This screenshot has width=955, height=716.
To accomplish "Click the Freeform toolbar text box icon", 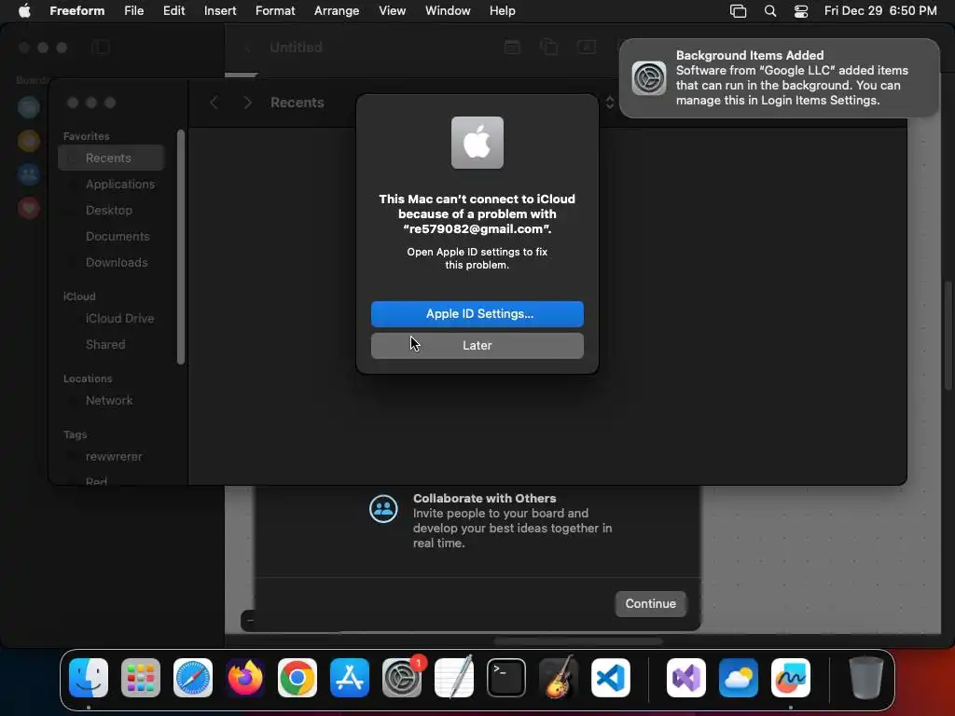I will tap(587, 47).
